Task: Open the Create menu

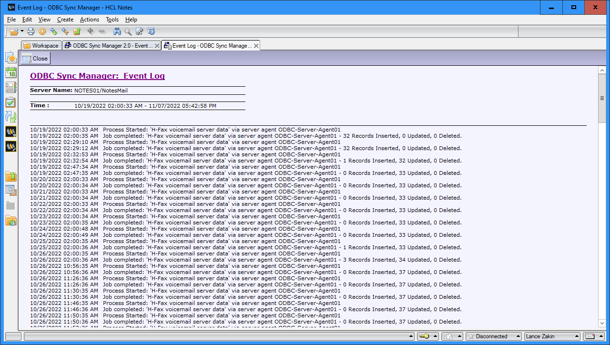Action: click(65, 20)
